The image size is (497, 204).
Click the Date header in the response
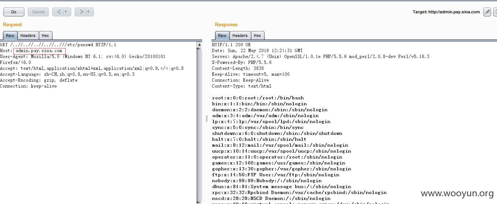click(257, 51)
